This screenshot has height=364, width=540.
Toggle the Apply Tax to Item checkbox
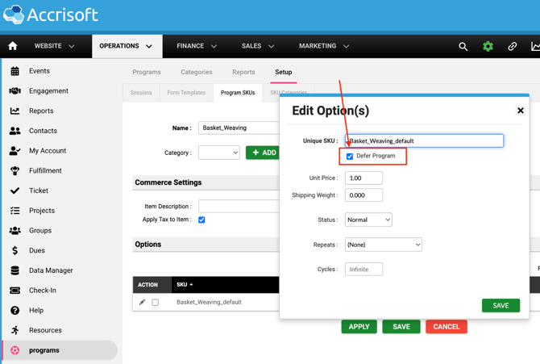[201, 220]
